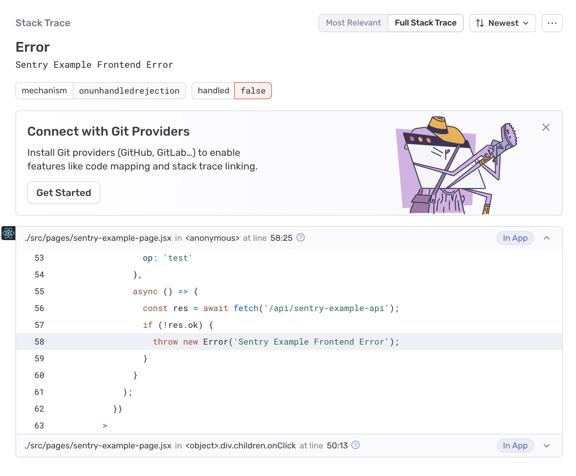
Task: Expand the onClick frame at line 50:13
Action: tap(547, 446)
